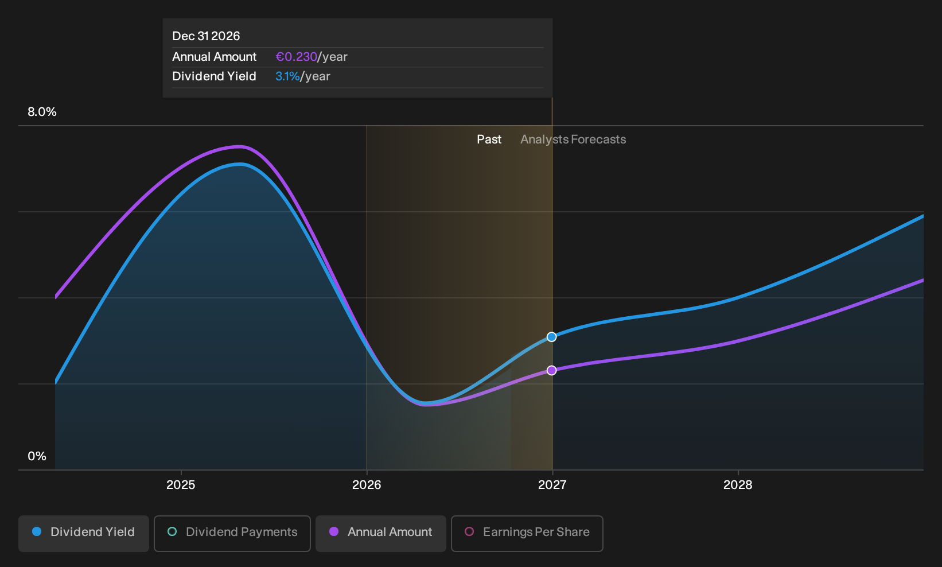
Task: Click the 2028 x-axis label
Action: tap(738, 485)
